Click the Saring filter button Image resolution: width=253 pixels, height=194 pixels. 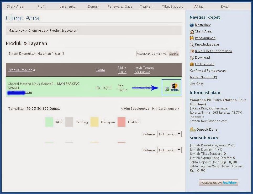click(x=174, y=54)
